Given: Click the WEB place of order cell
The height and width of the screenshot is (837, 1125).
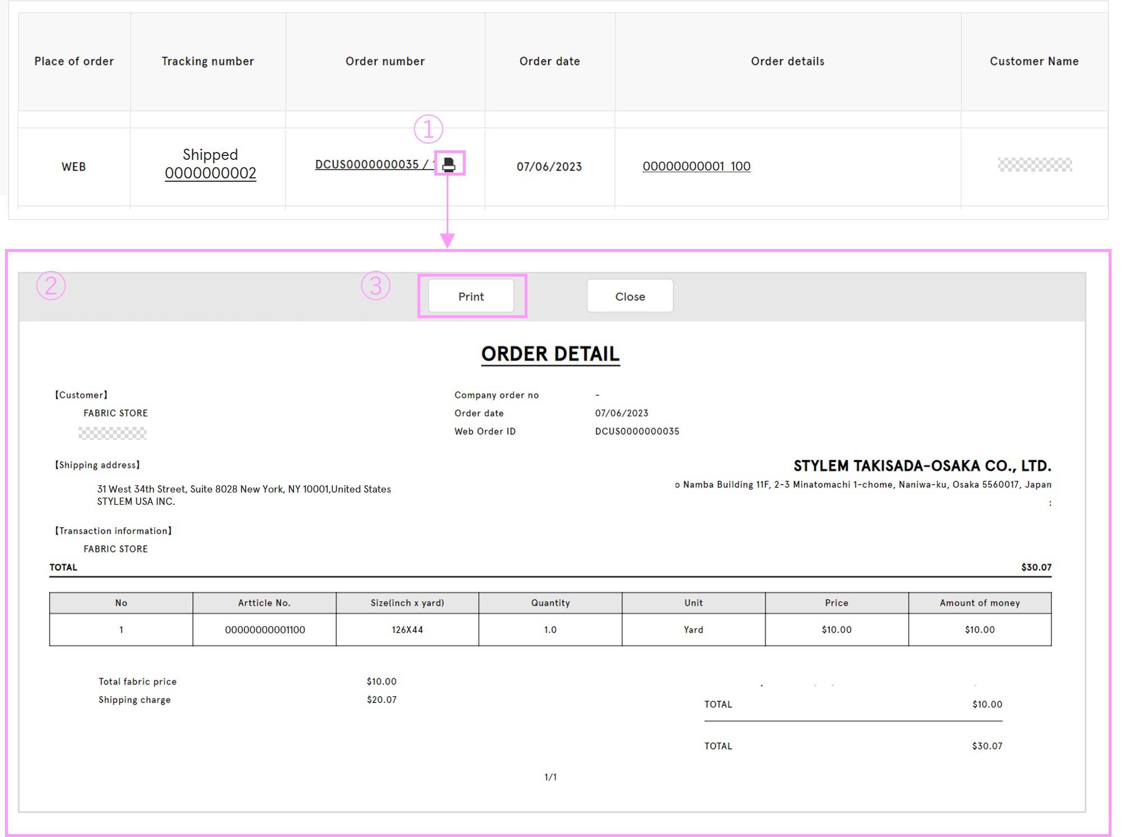Looking at the screenshot, I should (74, 167).
